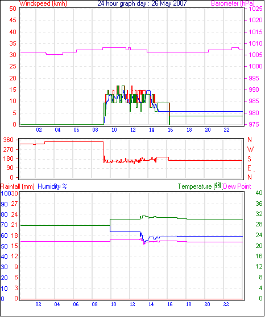Click the 16 hour mark on wind graph
The height and width of the screenshot is (321, 265).
pos(170,130)
